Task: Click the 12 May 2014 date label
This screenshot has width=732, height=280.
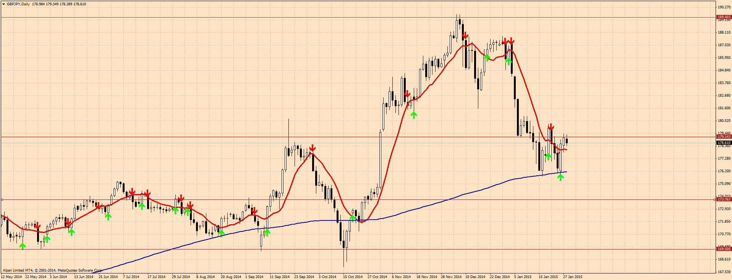Action: (x=11, y=277)
